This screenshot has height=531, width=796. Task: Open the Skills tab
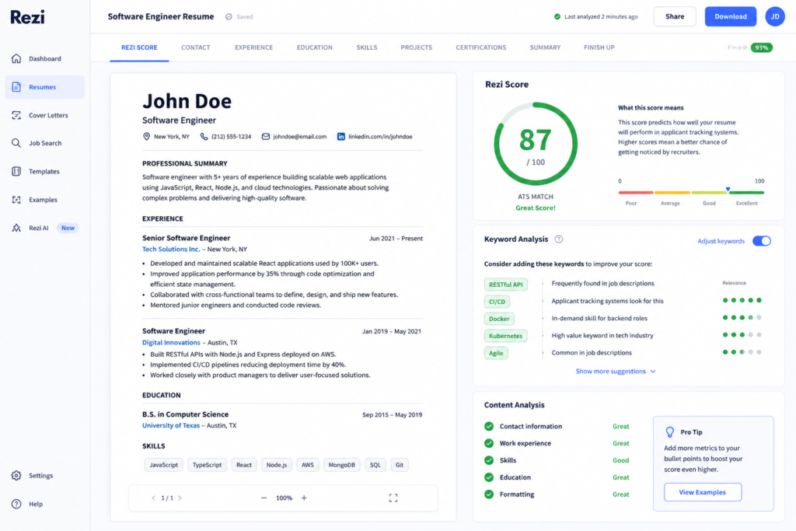pyautogui.click(x=367, y=47)
